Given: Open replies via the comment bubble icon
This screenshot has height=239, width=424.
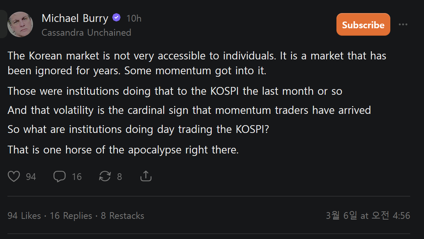Looking at the screenshot, I should (60, 176).
